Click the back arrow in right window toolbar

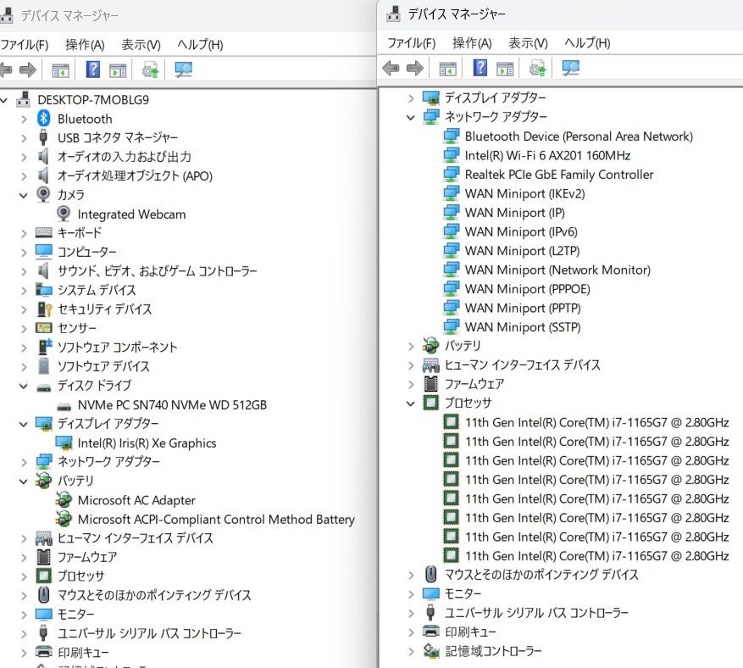[x=391, y=68]
